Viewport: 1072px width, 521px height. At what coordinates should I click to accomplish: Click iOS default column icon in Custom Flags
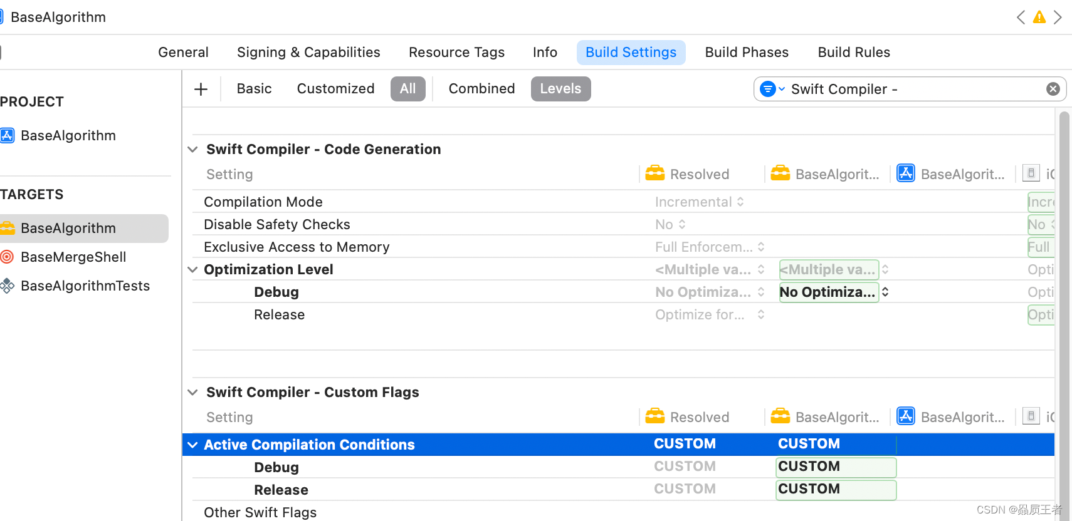coord(1031,416)
